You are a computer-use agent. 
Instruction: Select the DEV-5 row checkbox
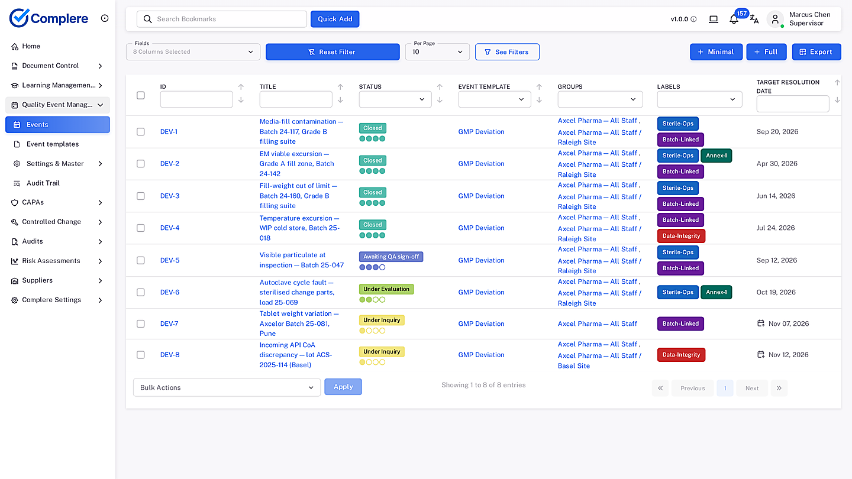tap(141, 260)
